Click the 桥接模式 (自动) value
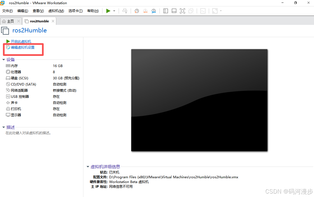This screenshot has height=197, width=314. [64, 91]
